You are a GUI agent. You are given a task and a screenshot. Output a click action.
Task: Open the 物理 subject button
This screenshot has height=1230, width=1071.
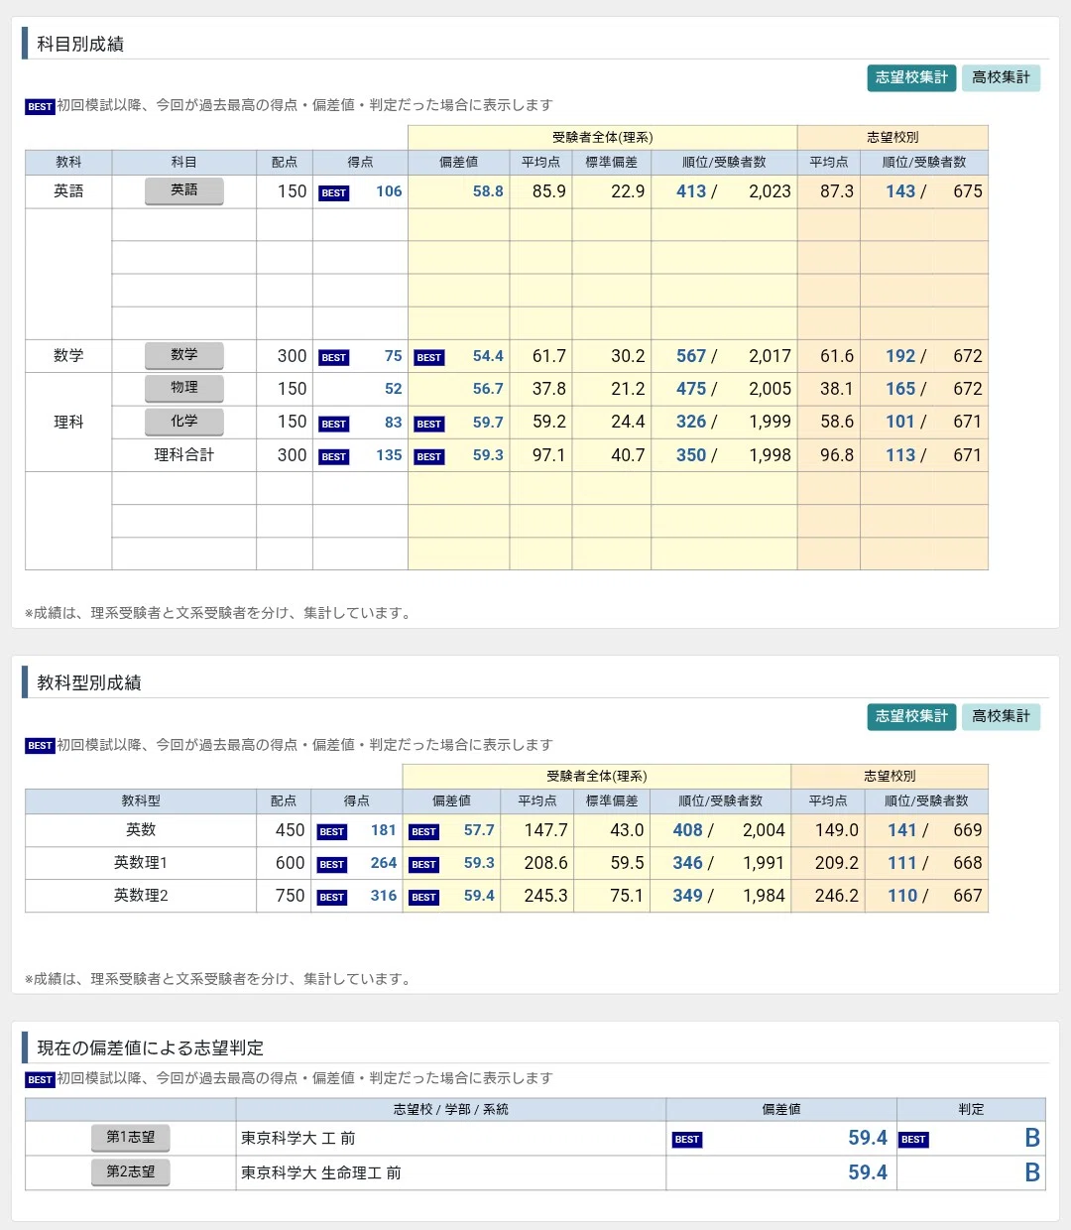(184, 388)
